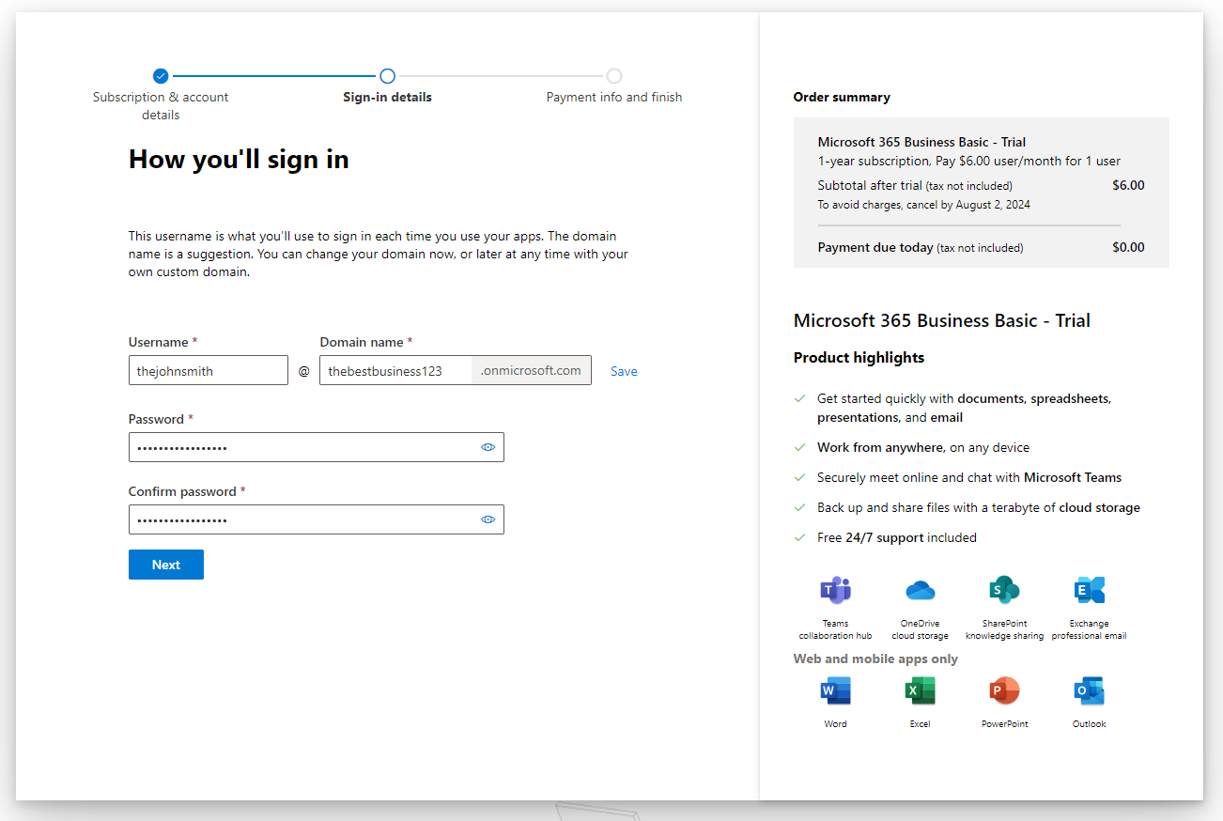Click the OneDrive cloud storage icon
This screenshot has width=1223, height=821.
921,590
